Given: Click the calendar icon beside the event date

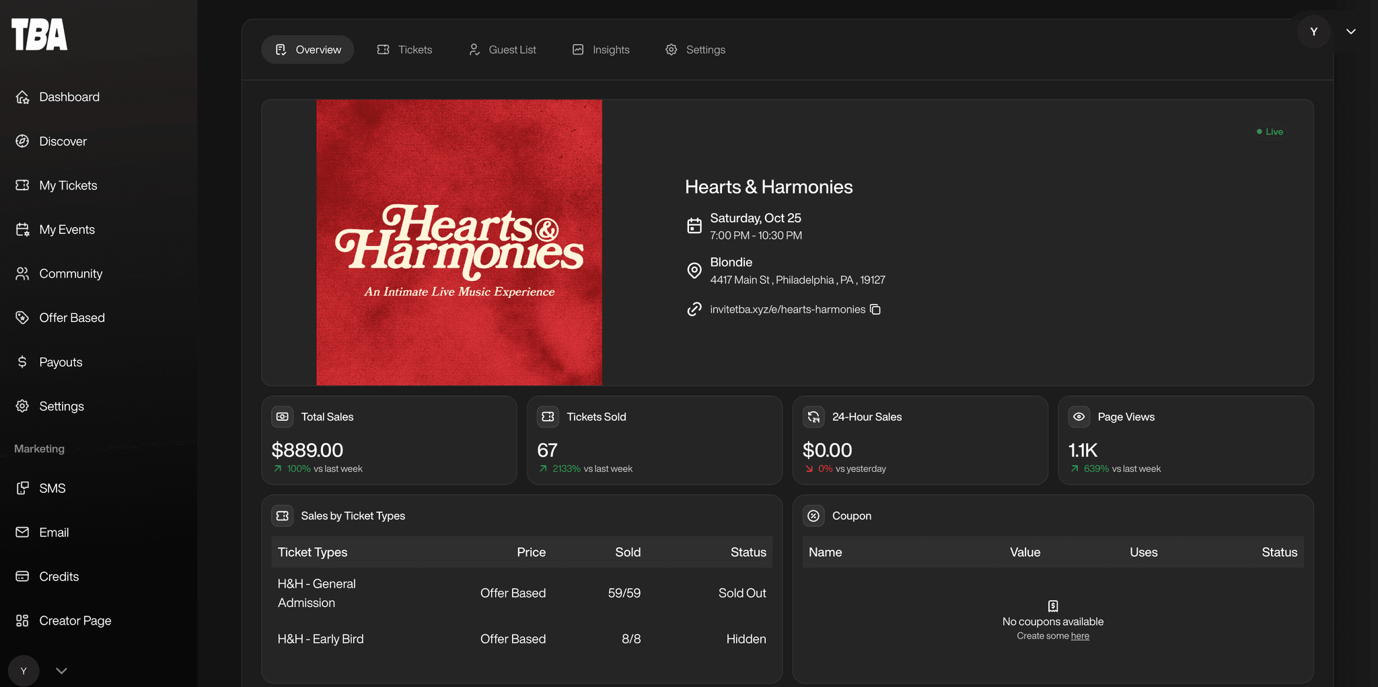Looking at the screenshot, I should pos(694,226).
